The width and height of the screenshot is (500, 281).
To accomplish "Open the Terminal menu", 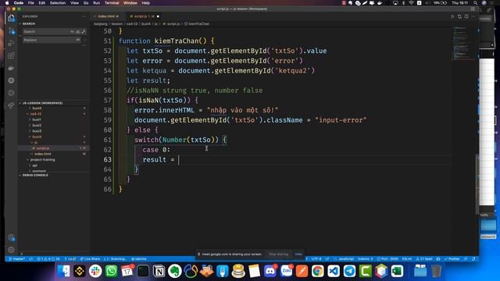I will pyautogui.click(x=112, y=3).
